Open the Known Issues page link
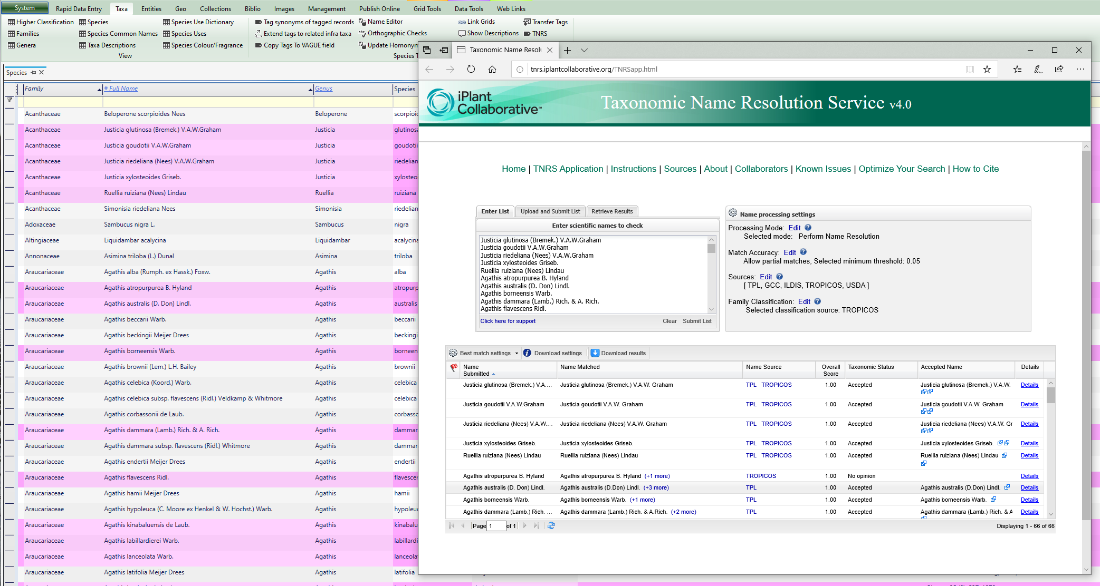This screenshot has height=586, width=1100. (823, 169)
